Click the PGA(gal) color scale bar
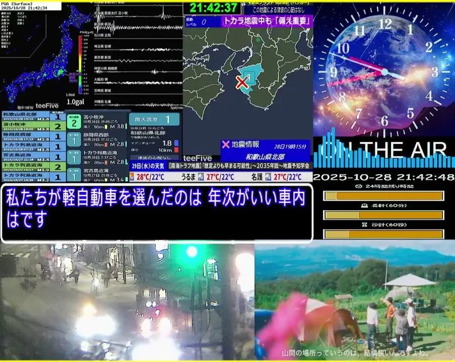This screenshot has width=455, height=362. 80,64
